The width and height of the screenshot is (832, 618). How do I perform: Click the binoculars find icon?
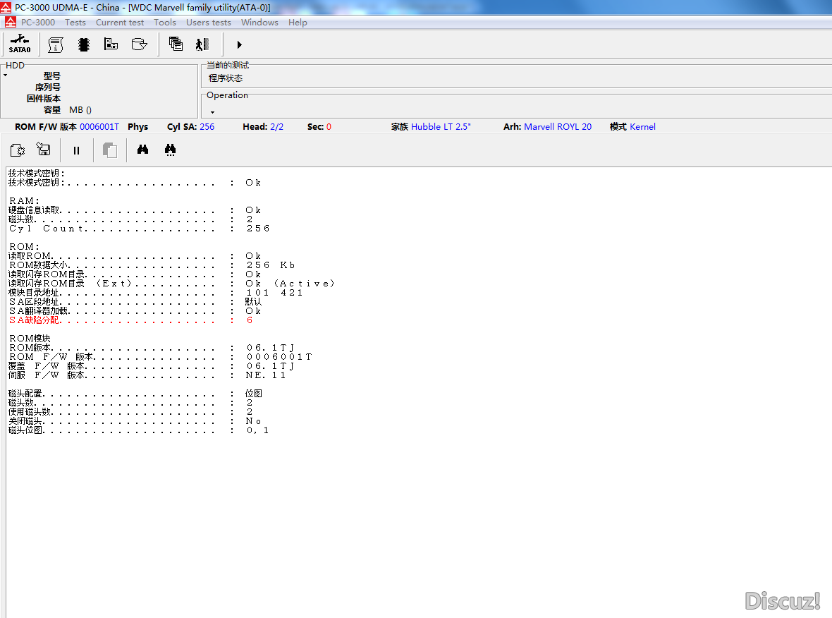[142, 150]
